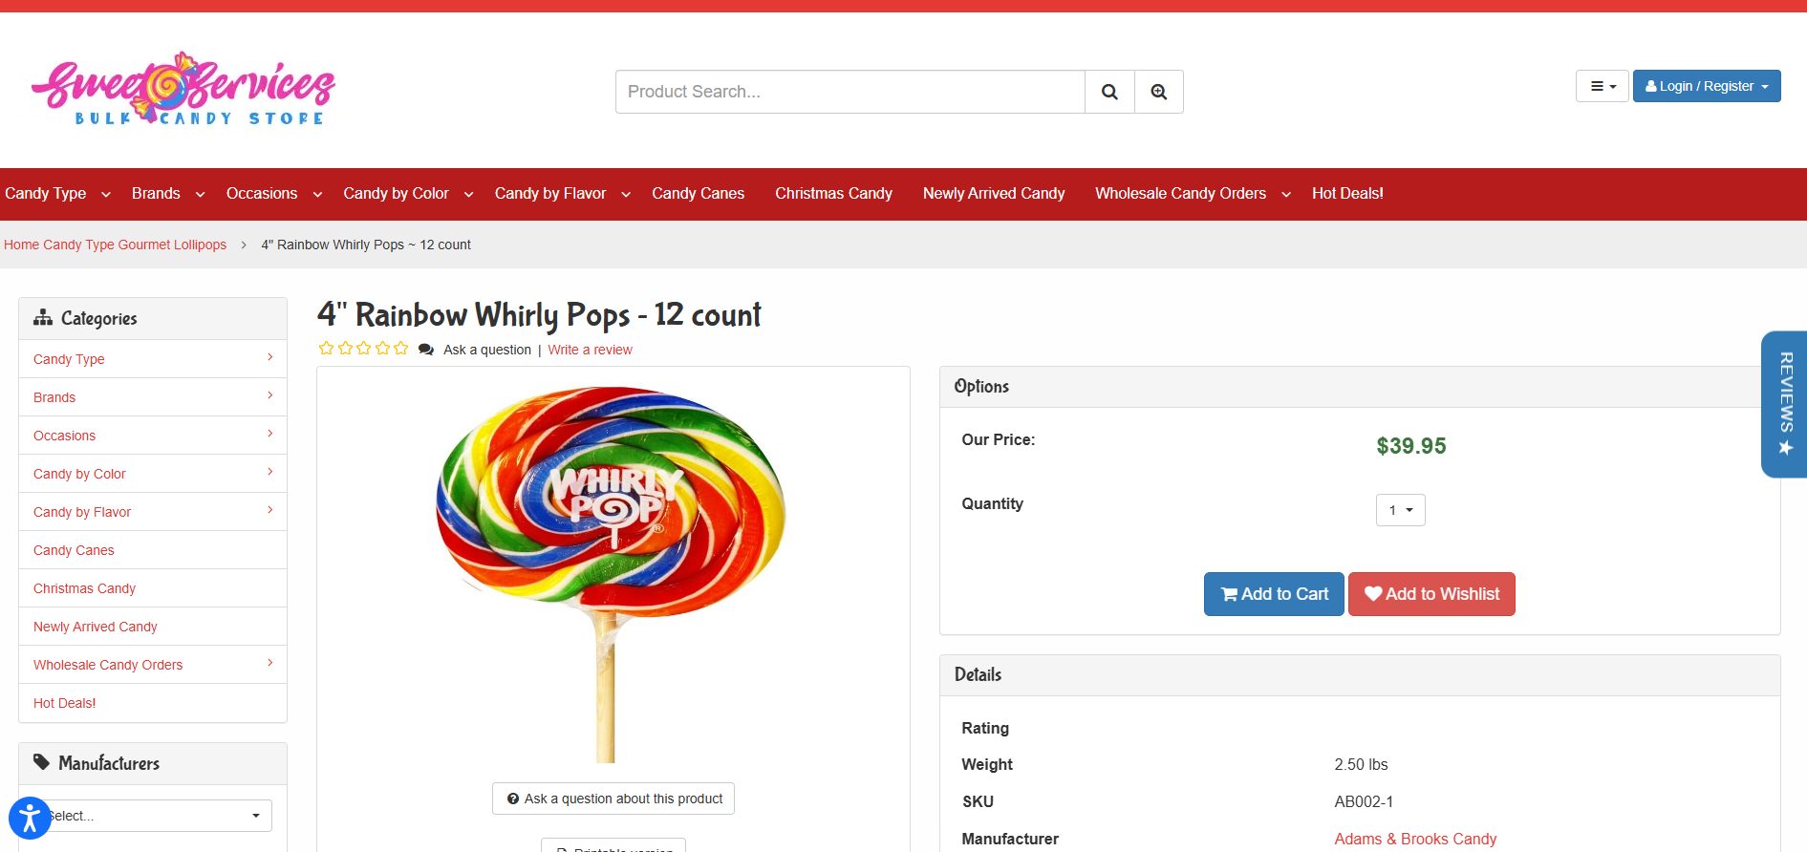The width and height of the screenshot is (1807, 852).
Task: Open Candy Canes in navigation bar
Action: 698,193
